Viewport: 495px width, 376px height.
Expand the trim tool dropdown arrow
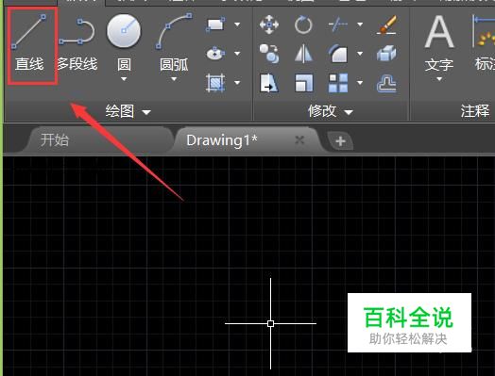coord(360,25)
